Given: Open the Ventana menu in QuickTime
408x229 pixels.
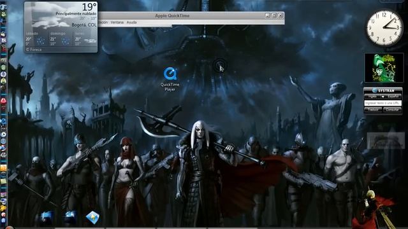Looking at the screenshot, I should [117, 22].
